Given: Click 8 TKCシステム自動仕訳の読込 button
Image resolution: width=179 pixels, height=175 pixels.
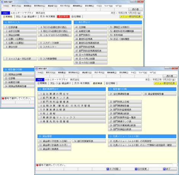Looking at the screenshot, I should click(55, 27).
